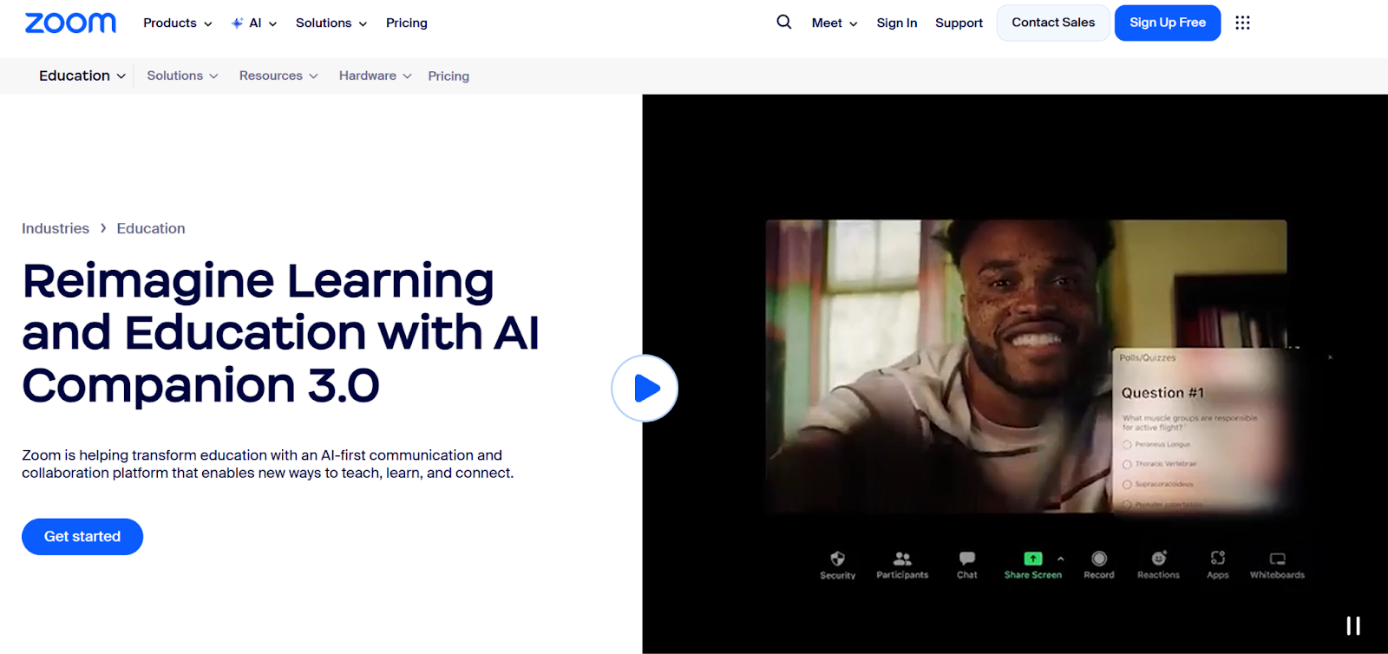Click the Polls/Quizzes label in video
This screenshot has width=1388, height=654.
point(1147,357)
